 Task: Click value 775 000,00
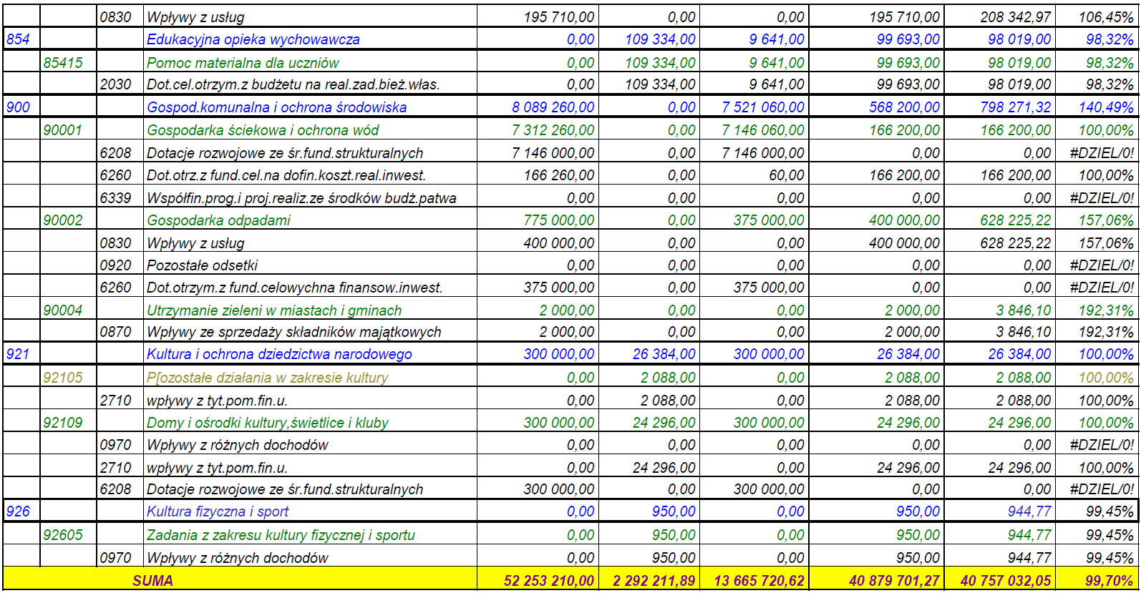(559, 220)
